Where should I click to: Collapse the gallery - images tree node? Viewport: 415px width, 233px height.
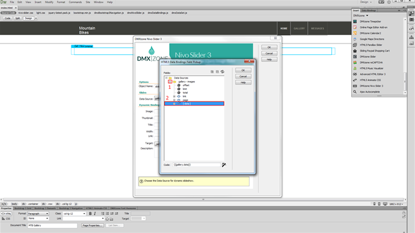170,82
